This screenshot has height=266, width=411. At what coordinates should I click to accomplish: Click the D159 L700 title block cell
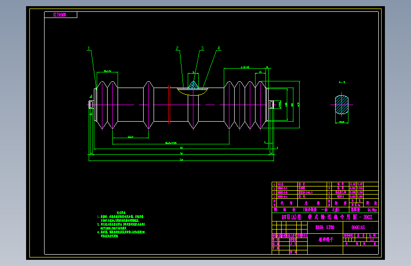[x=325, y=228]
